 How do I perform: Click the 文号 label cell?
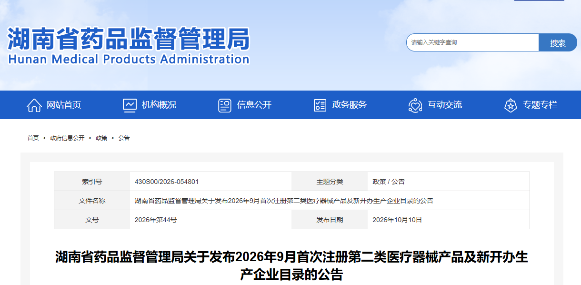[92, 220]
